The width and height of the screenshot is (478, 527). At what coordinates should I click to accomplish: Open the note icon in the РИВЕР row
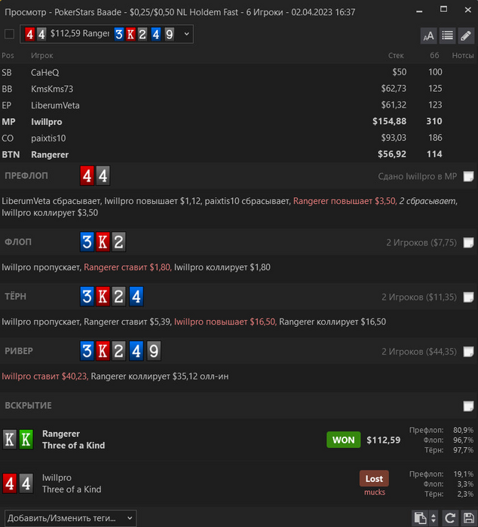pyautogui.click(x=468, y=352)
